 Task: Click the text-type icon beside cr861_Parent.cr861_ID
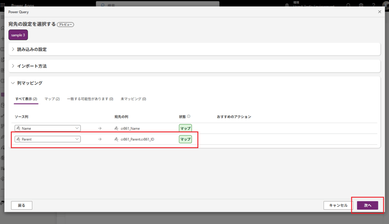click(117, 139)
